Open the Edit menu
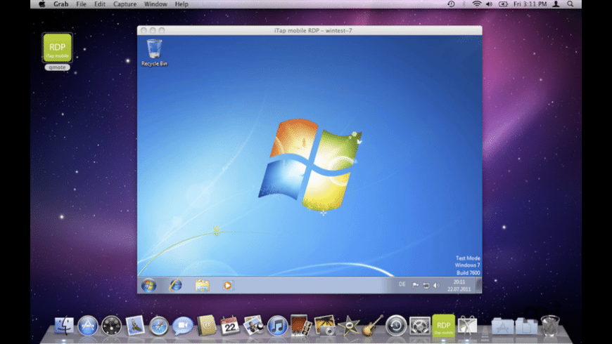Screen dimensions: 612x344 pos(99,4)
